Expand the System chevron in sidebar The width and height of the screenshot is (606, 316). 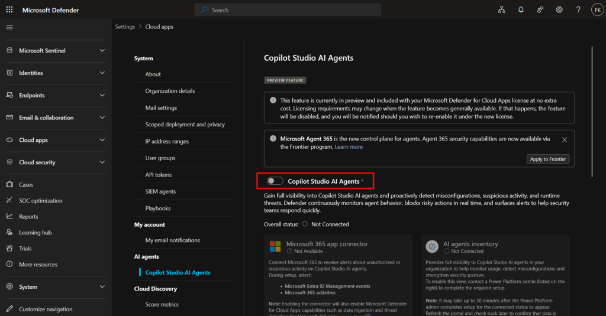(102, 286)
